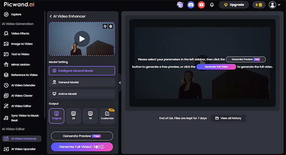This screenshot has height=155, width=286.
Task: Delete the uploaded video with trash icon
Action: pyautogui.click(x=110, y=26)
